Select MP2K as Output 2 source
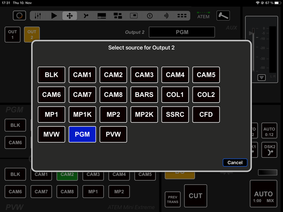The height and width of the screenshot is (212, 283). click(144, 114)
